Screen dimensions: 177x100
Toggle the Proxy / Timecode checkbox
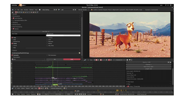128,86
